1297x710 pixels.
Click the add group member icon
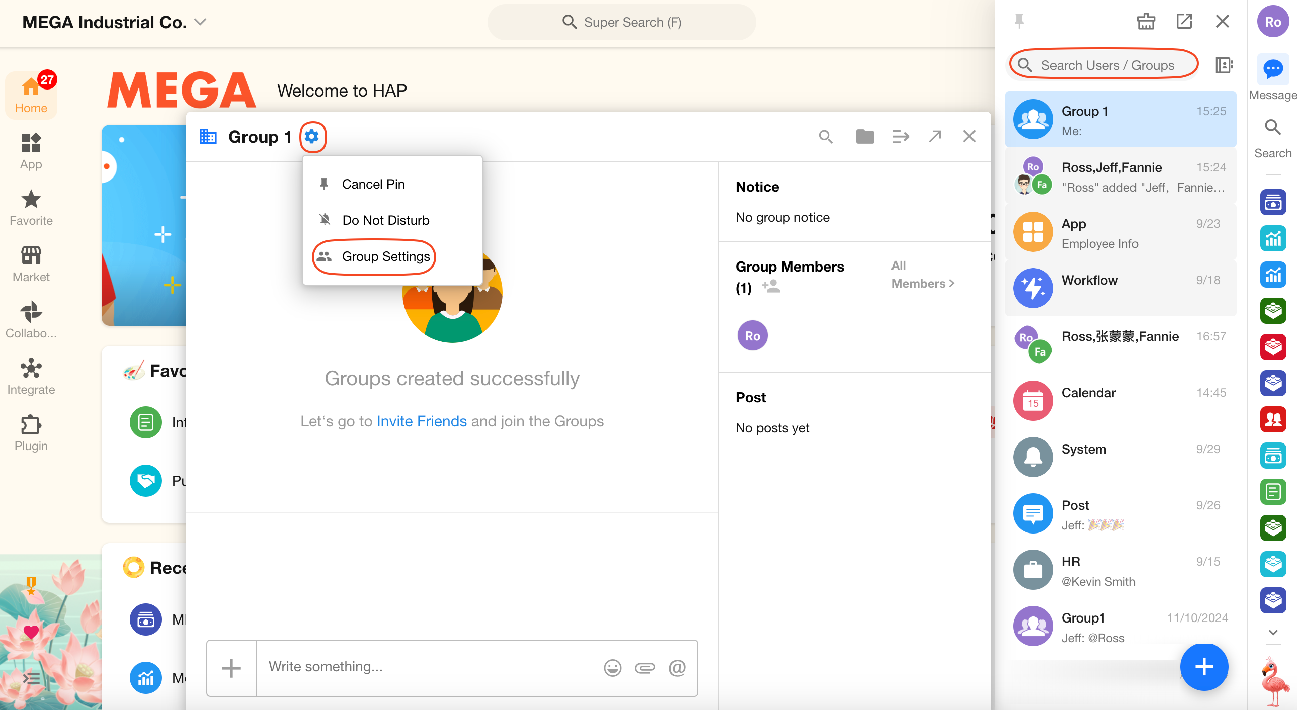point(771,286)
